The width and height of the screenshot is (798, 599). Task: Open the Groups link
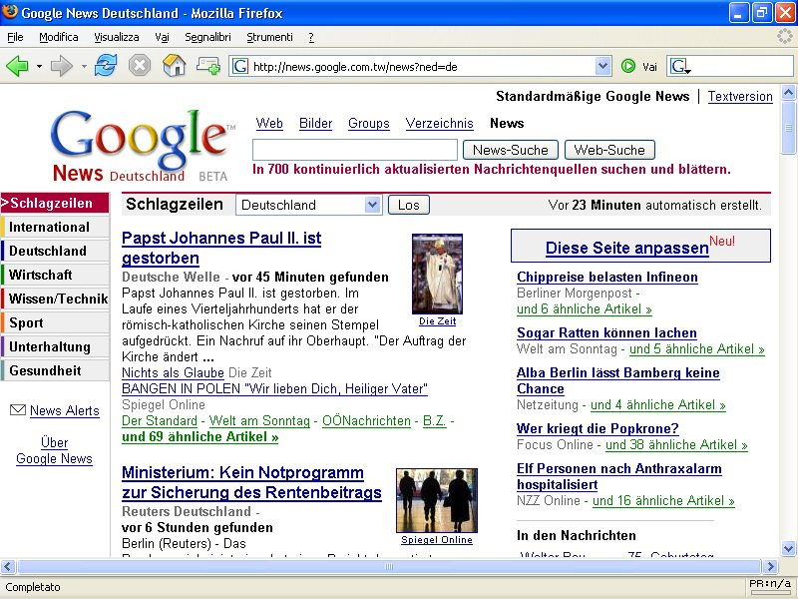tap(369, 123)
